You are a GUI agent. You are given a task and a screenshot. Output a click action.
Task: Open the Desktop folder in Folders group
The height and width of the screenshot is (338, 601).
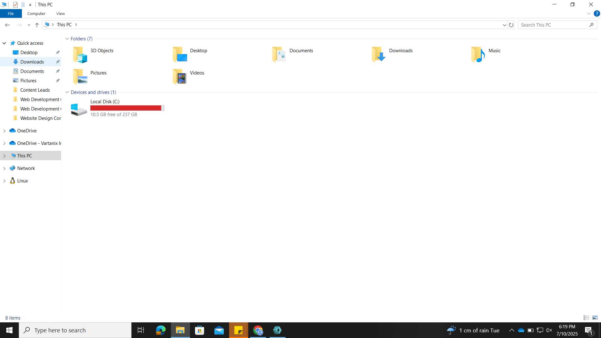coord(180,54)
